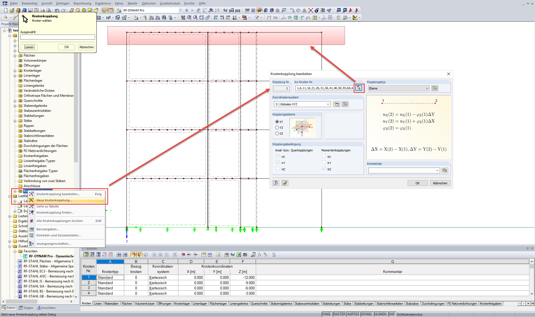
Task: Click the node picker icon beside An Knoten Nr.
Action: point(359,88)
